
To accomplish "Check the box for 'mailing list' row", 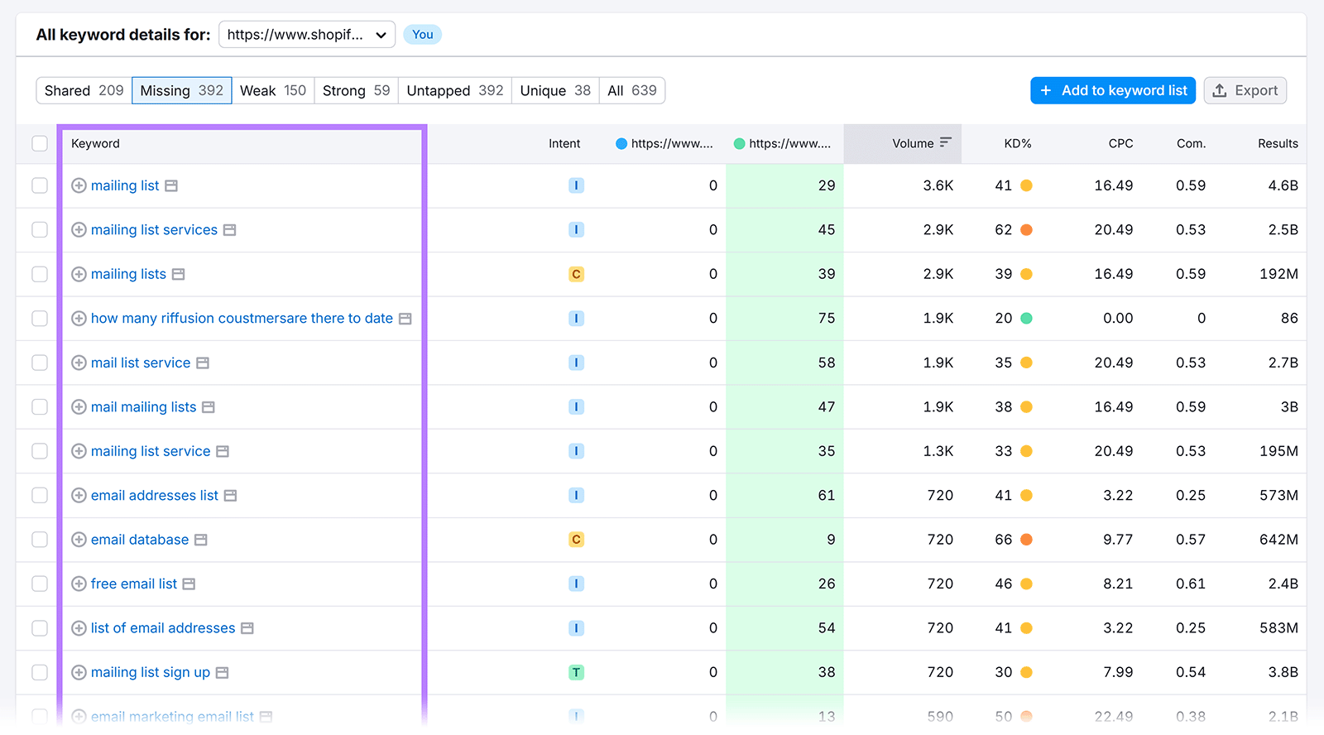I will pyautogui.click(x=40, y=185).
